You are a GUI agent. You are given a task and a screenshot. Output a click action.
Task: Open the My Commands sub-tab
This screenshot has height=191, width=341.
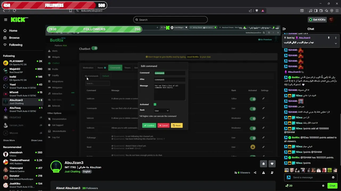coord(92,76)
